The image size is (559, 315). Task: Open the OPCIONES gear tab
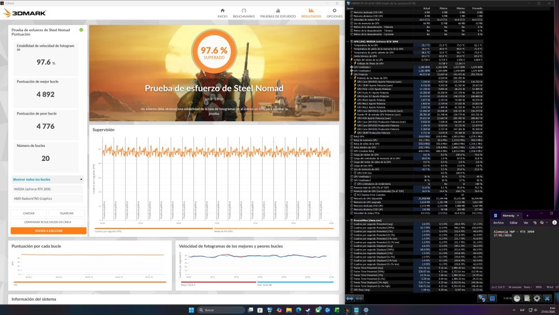(334, 13)
